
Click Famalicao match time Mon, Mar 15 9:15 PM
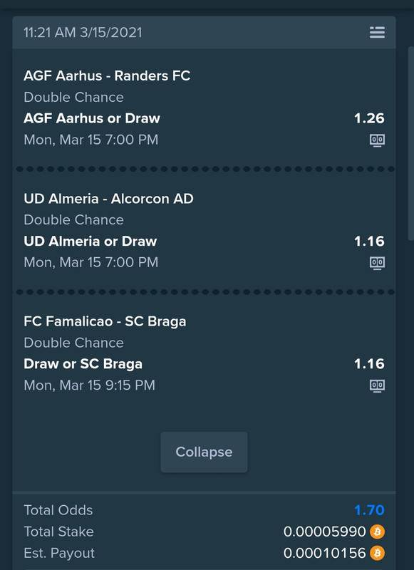(89, 385)
